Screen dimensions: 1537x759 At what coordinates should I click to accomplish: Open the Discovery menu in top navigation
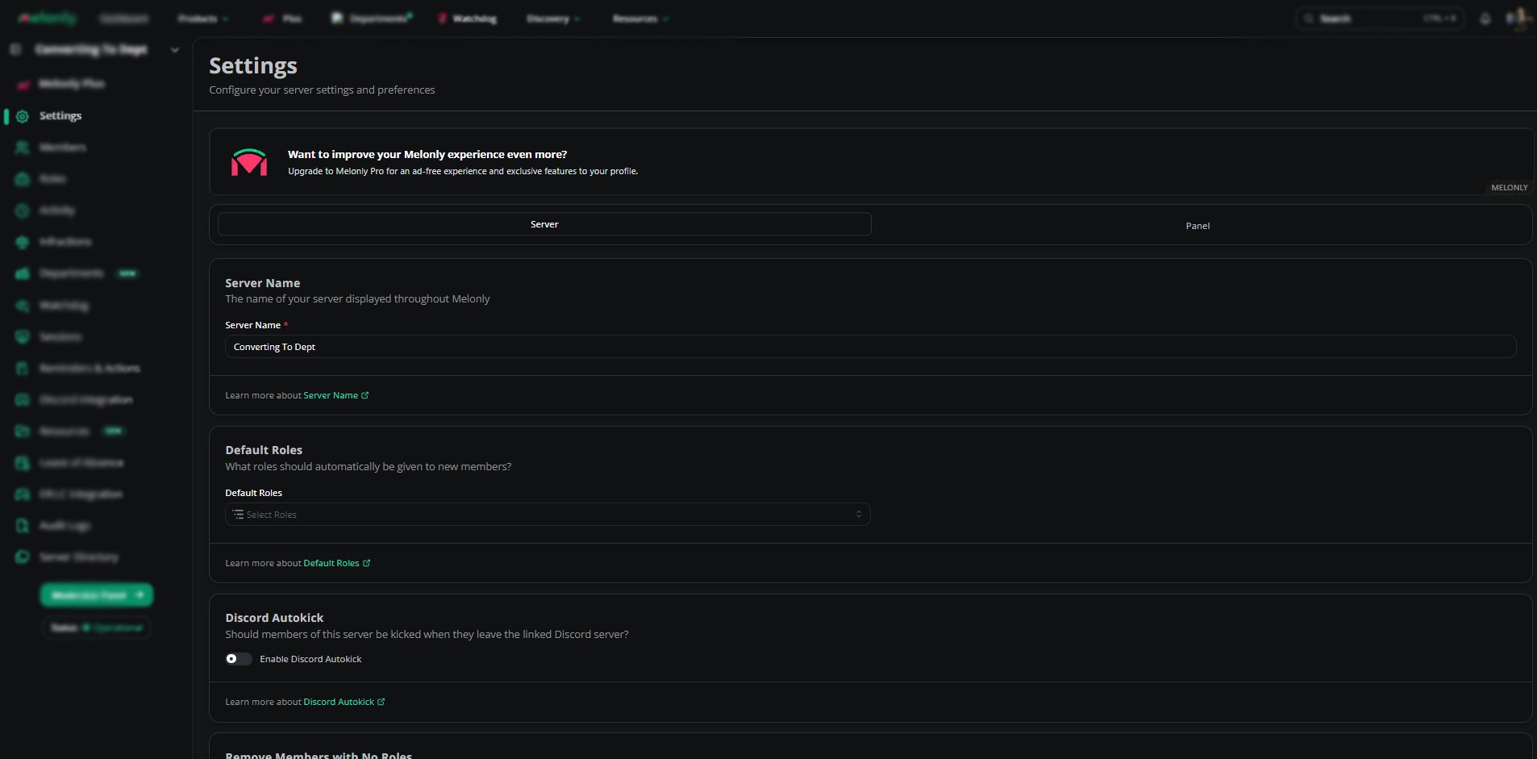(x=553, y=19)
